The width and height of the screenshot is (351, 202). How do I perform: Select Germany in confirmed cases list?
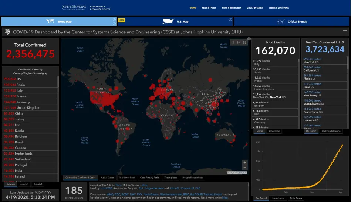click(30, 102)
